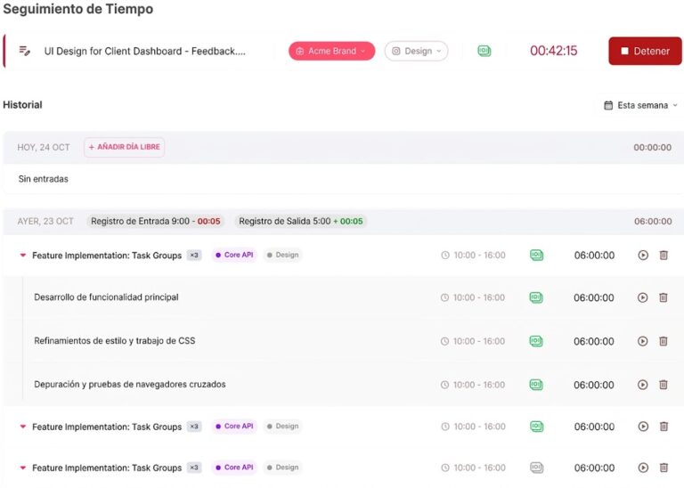This screenshot has width=684, height=488.
Task: Delete the Task Groups row above "Desarrollo de funcionalidad principal"
Action: pyautogui.click(x=664, y=255)
